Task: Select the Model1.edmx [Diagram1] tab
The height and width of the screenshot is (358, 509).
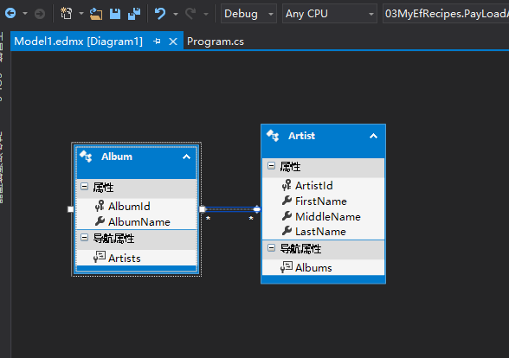Action: pos(79,42)
